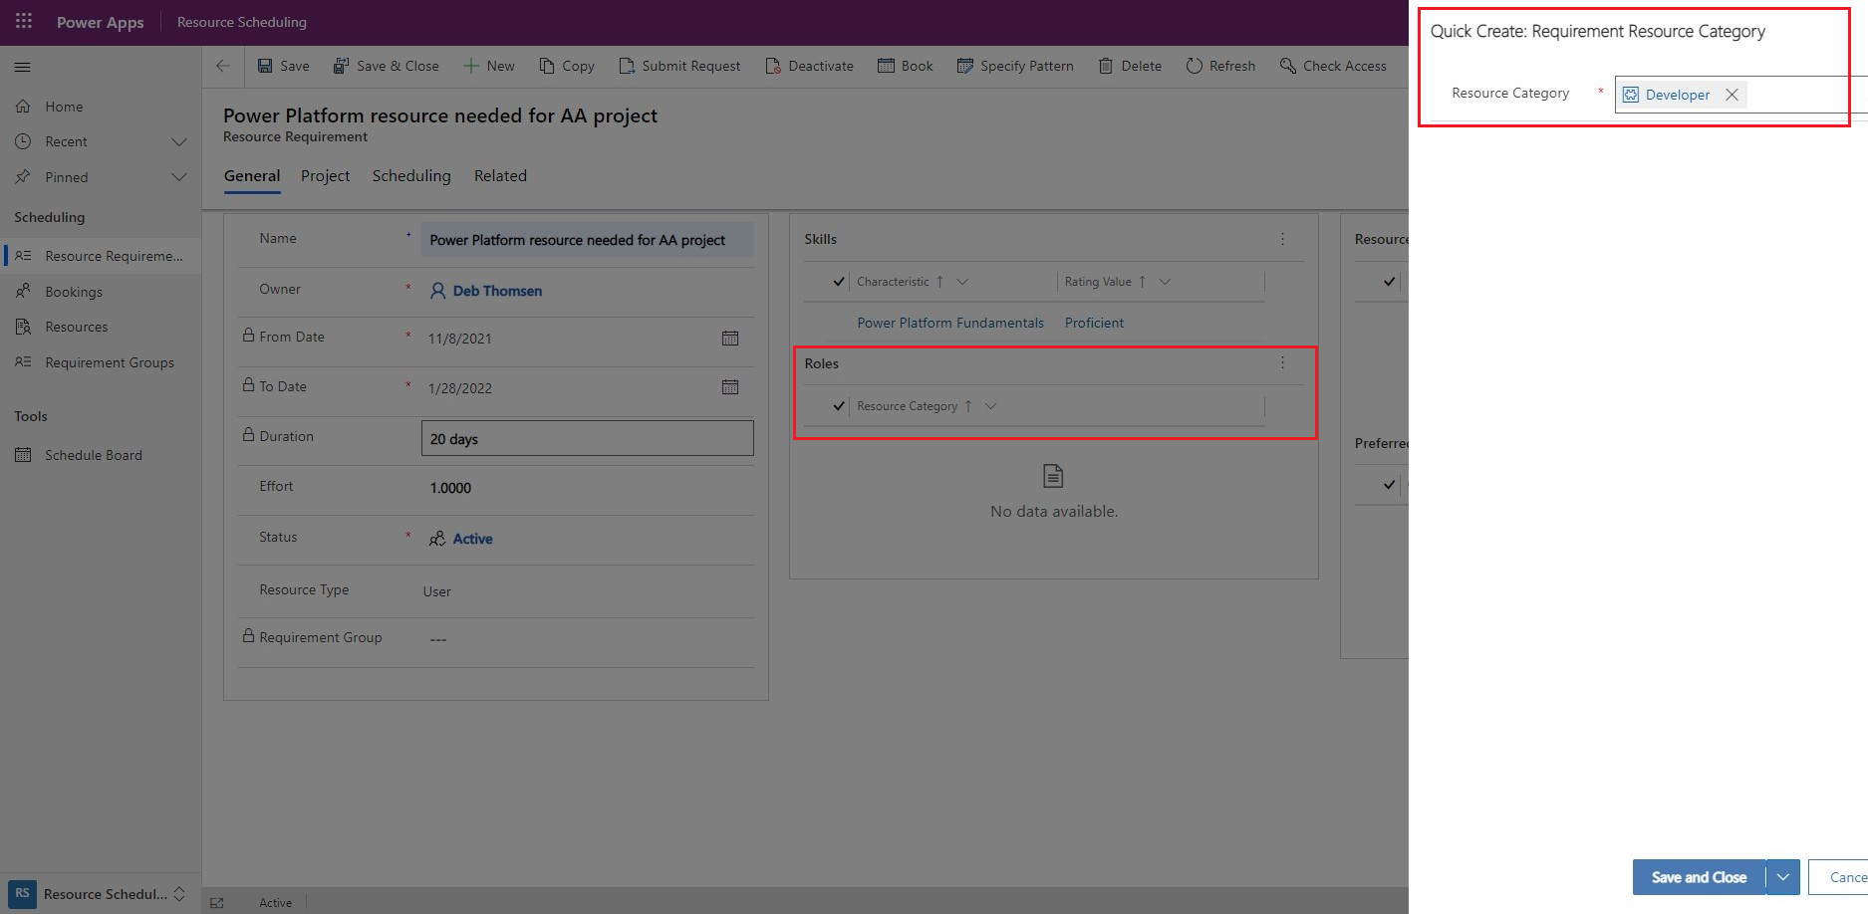The height and width of the screenshot is (914, 1868).
Task: Open the Active status link
Action: point(472,539)
